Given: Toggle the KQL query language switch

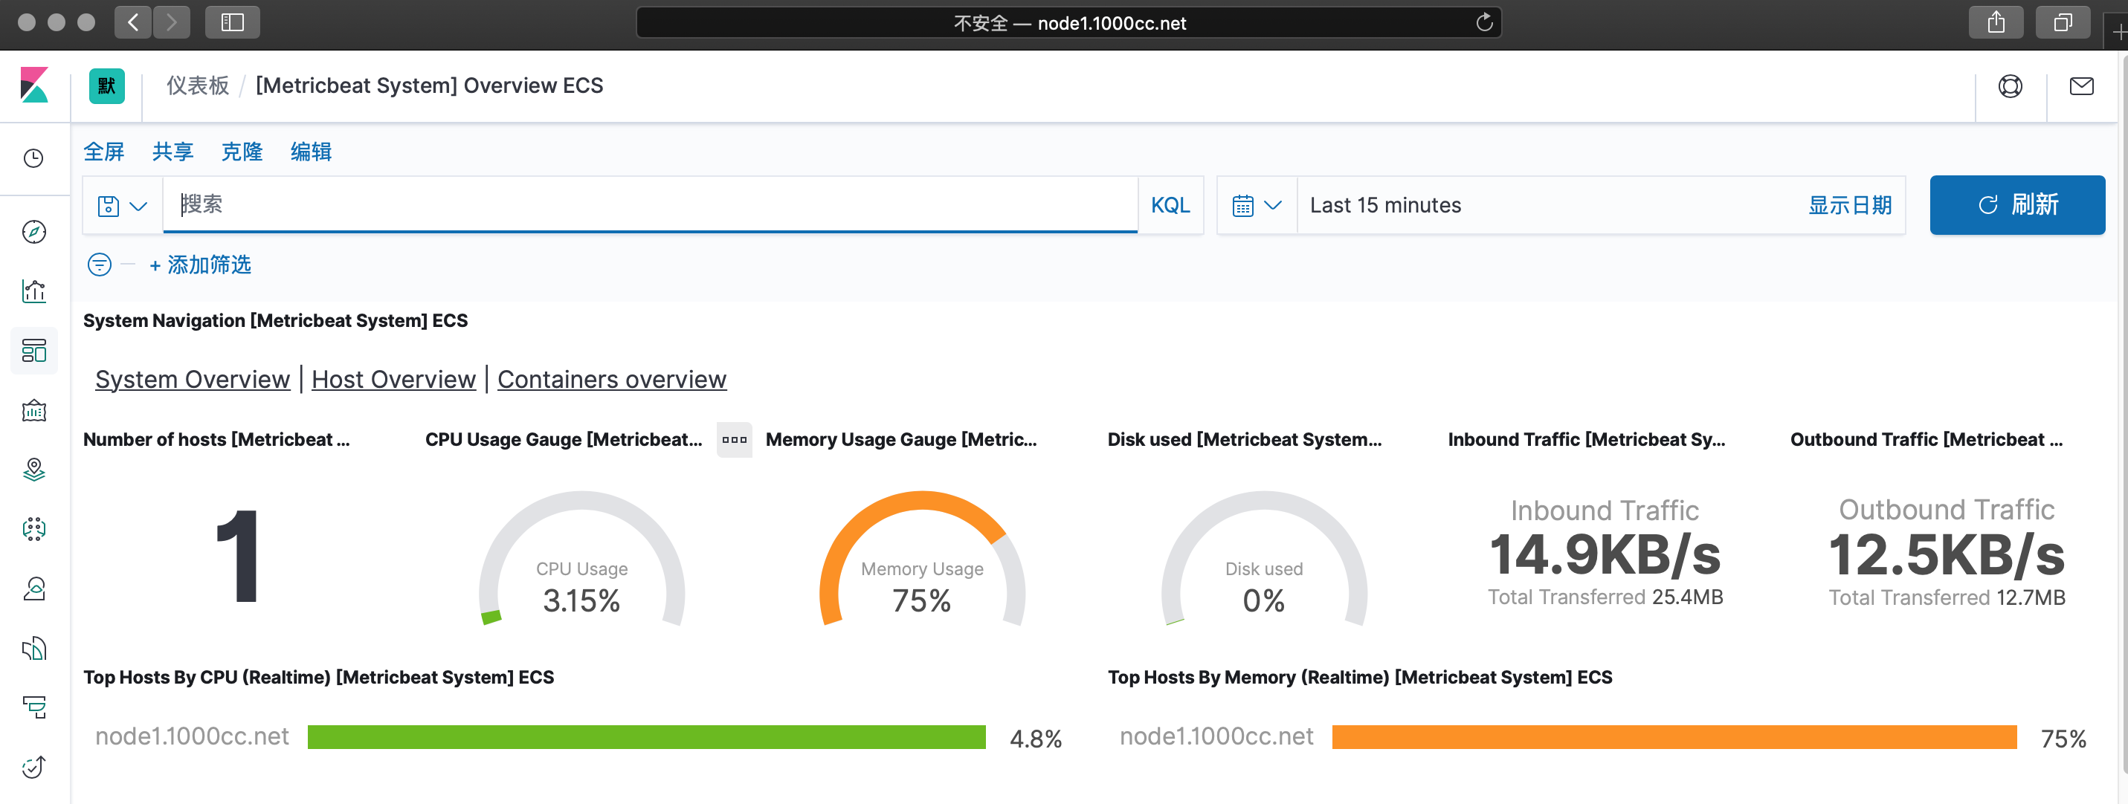Looking at the screenshot, I should pos(1170,206).
